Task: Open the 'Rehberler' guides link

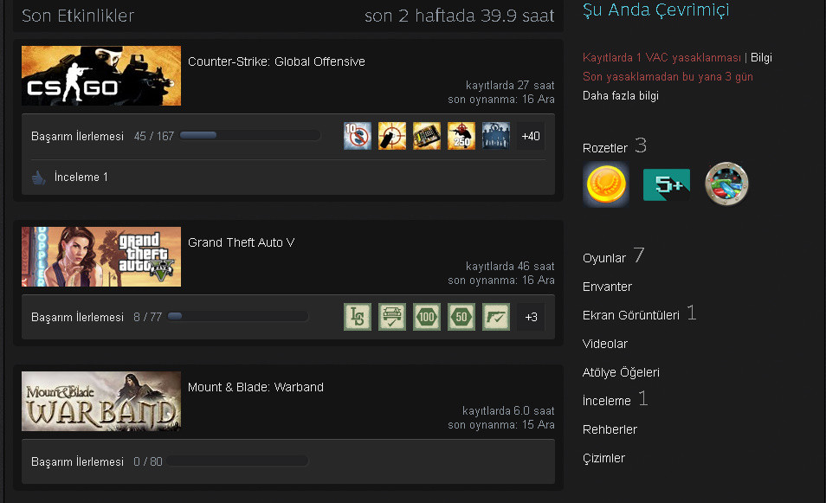Action: pyautogui.click(x=610, y=429)
